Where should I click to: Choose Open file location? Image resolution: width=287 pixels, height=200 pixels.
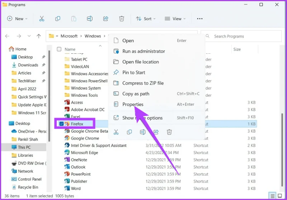click(156, 62)
